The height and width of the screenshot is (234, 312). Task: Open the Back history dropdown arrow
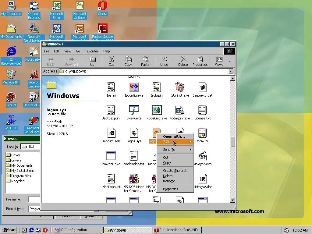pyautogui.click(x=61, y=61)
